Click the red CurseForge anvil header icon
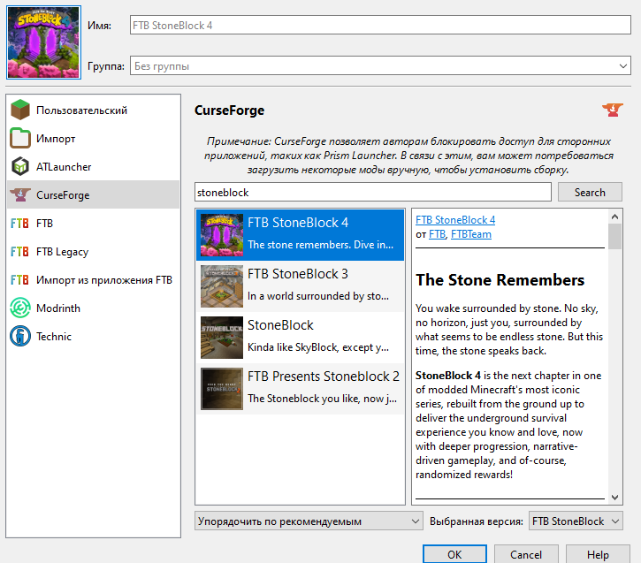The width and height of the screenshot is (641, 563). (x=613, y=110)
